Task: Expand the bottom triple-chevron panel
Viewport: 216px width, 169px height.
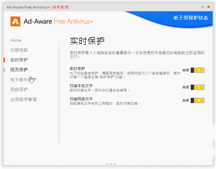Action: tap(111, 164)
